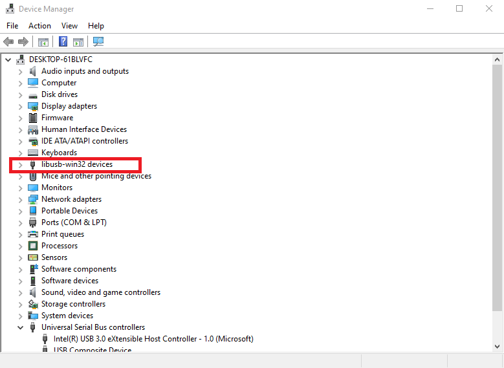
Task: Open the Action menu
Action: pos(39,26)
